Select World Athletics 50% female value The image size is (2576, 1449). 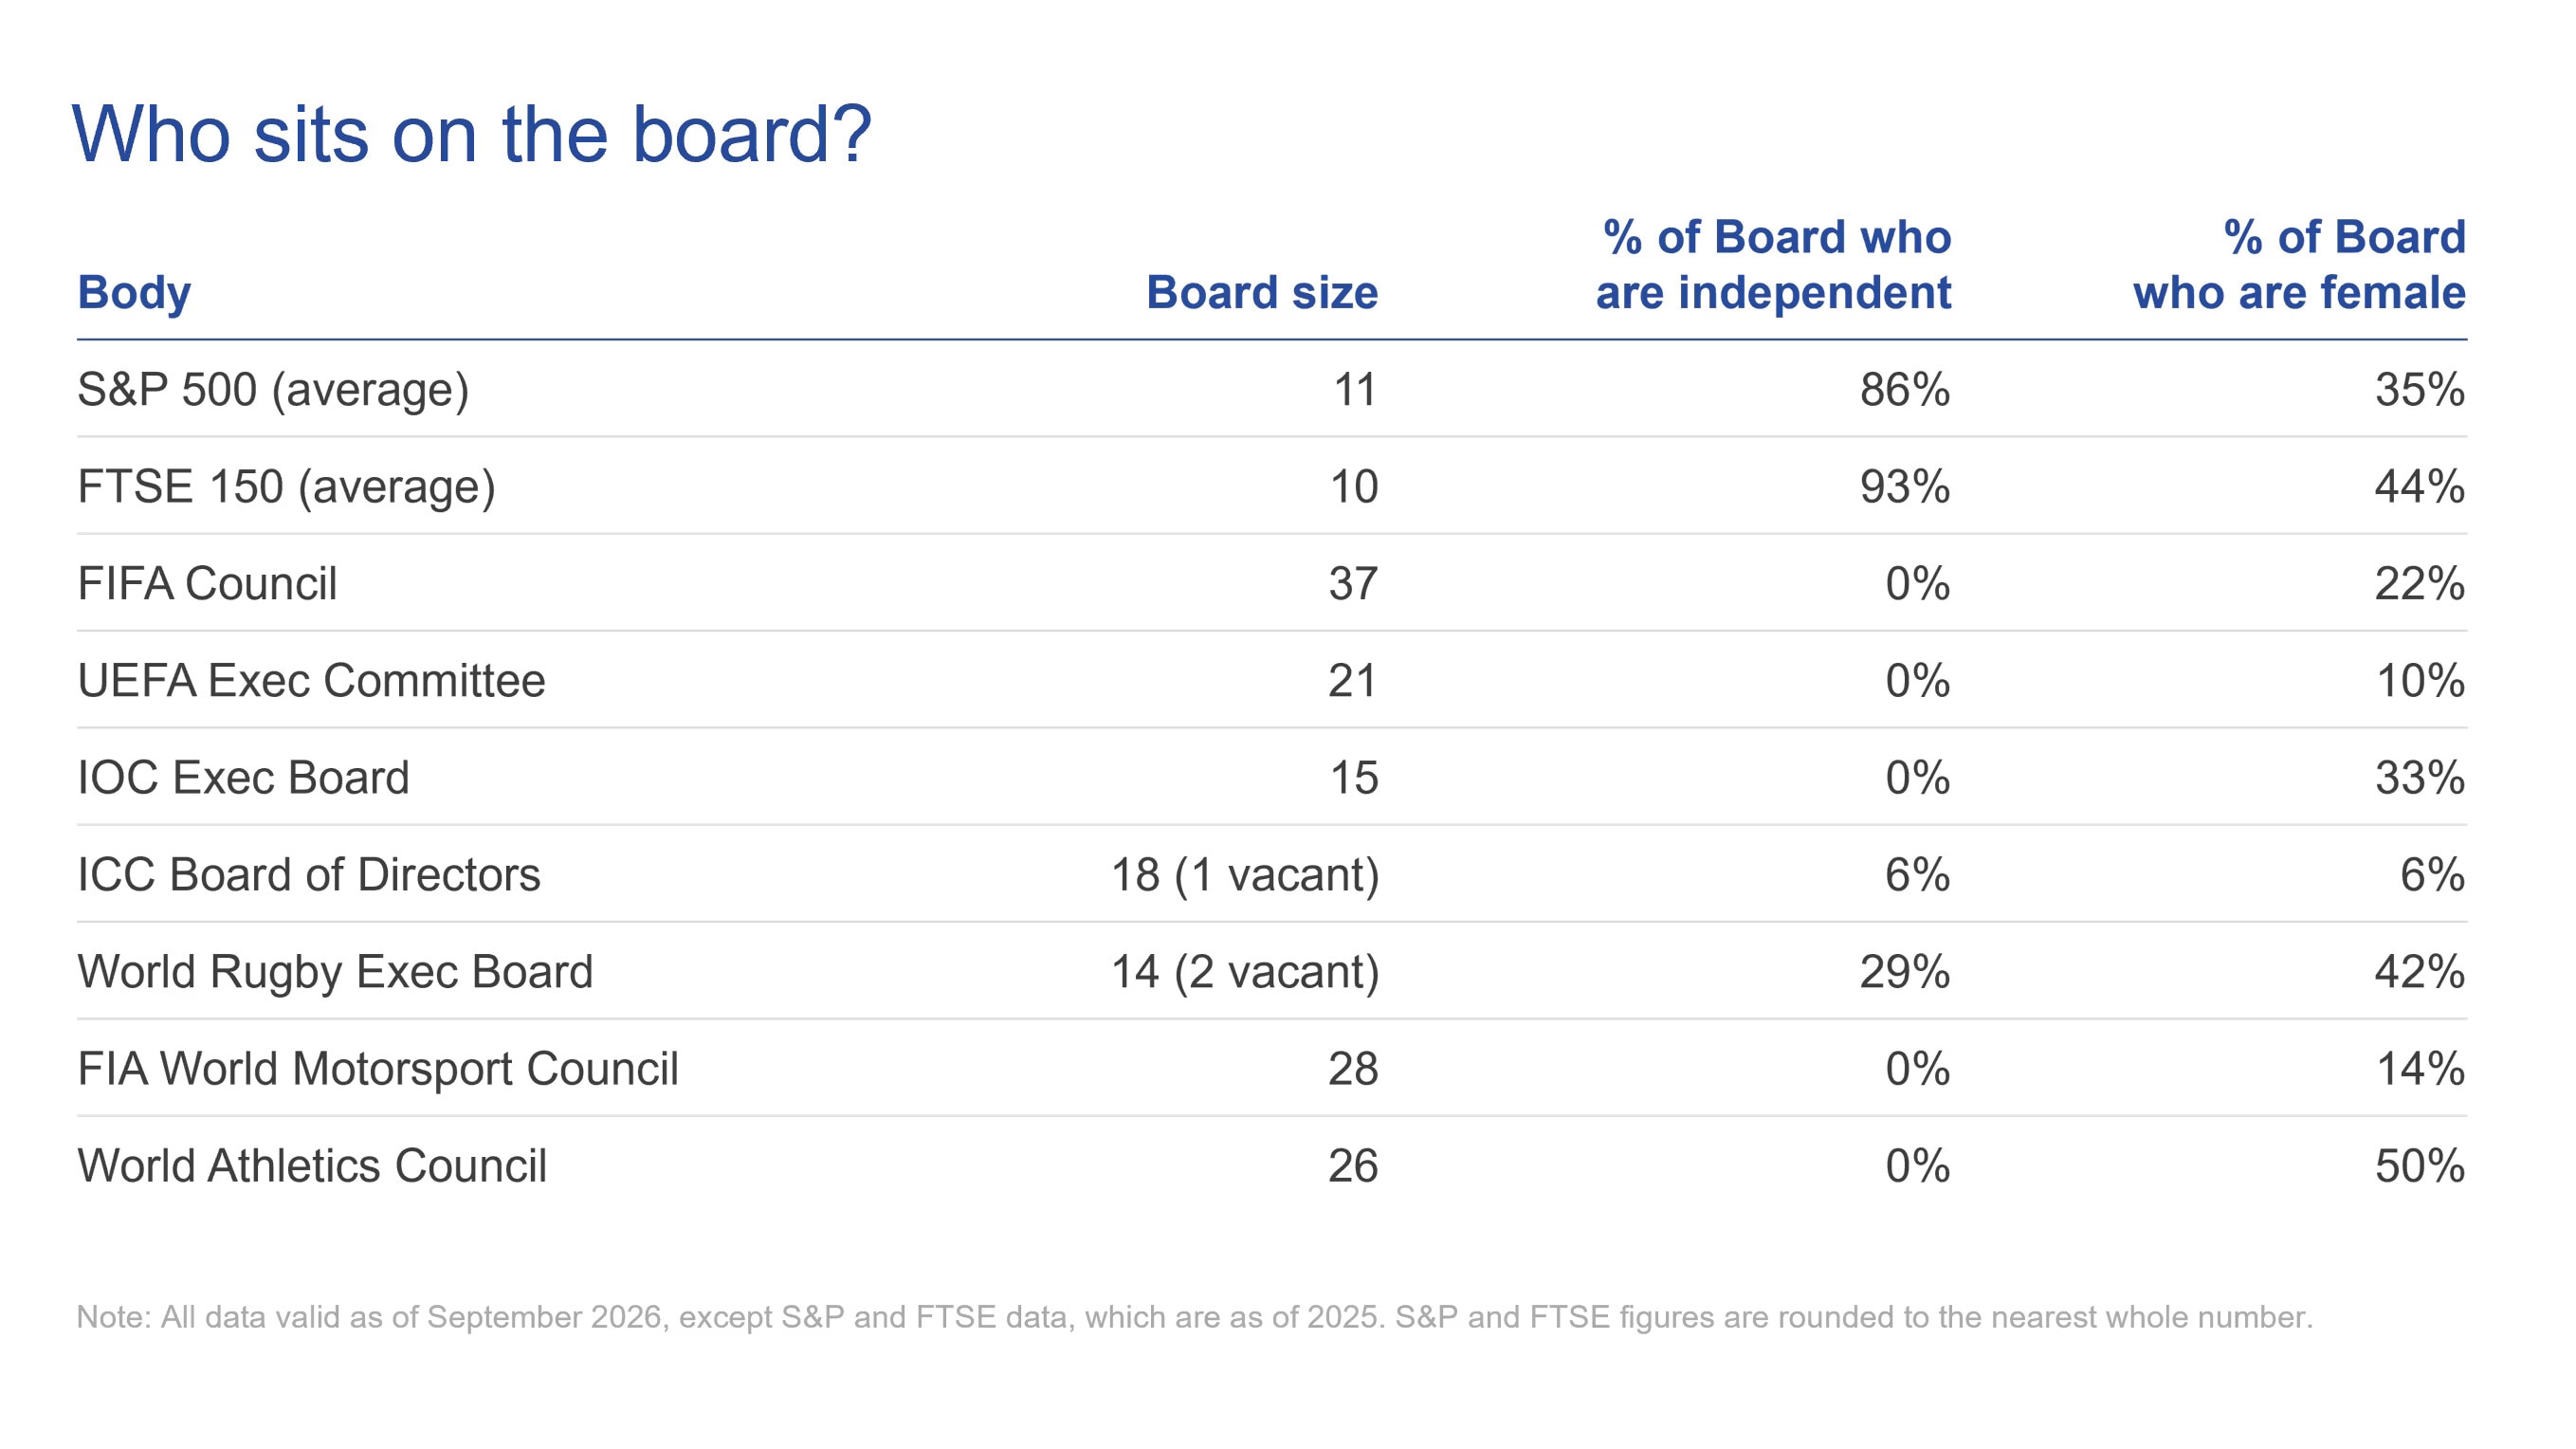tap(2420, 1166)
